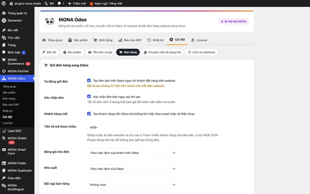The width and height of the screenshot is (310, 194).
Task: Click the MONA Shield 269 badge
Action: [11, 143]
